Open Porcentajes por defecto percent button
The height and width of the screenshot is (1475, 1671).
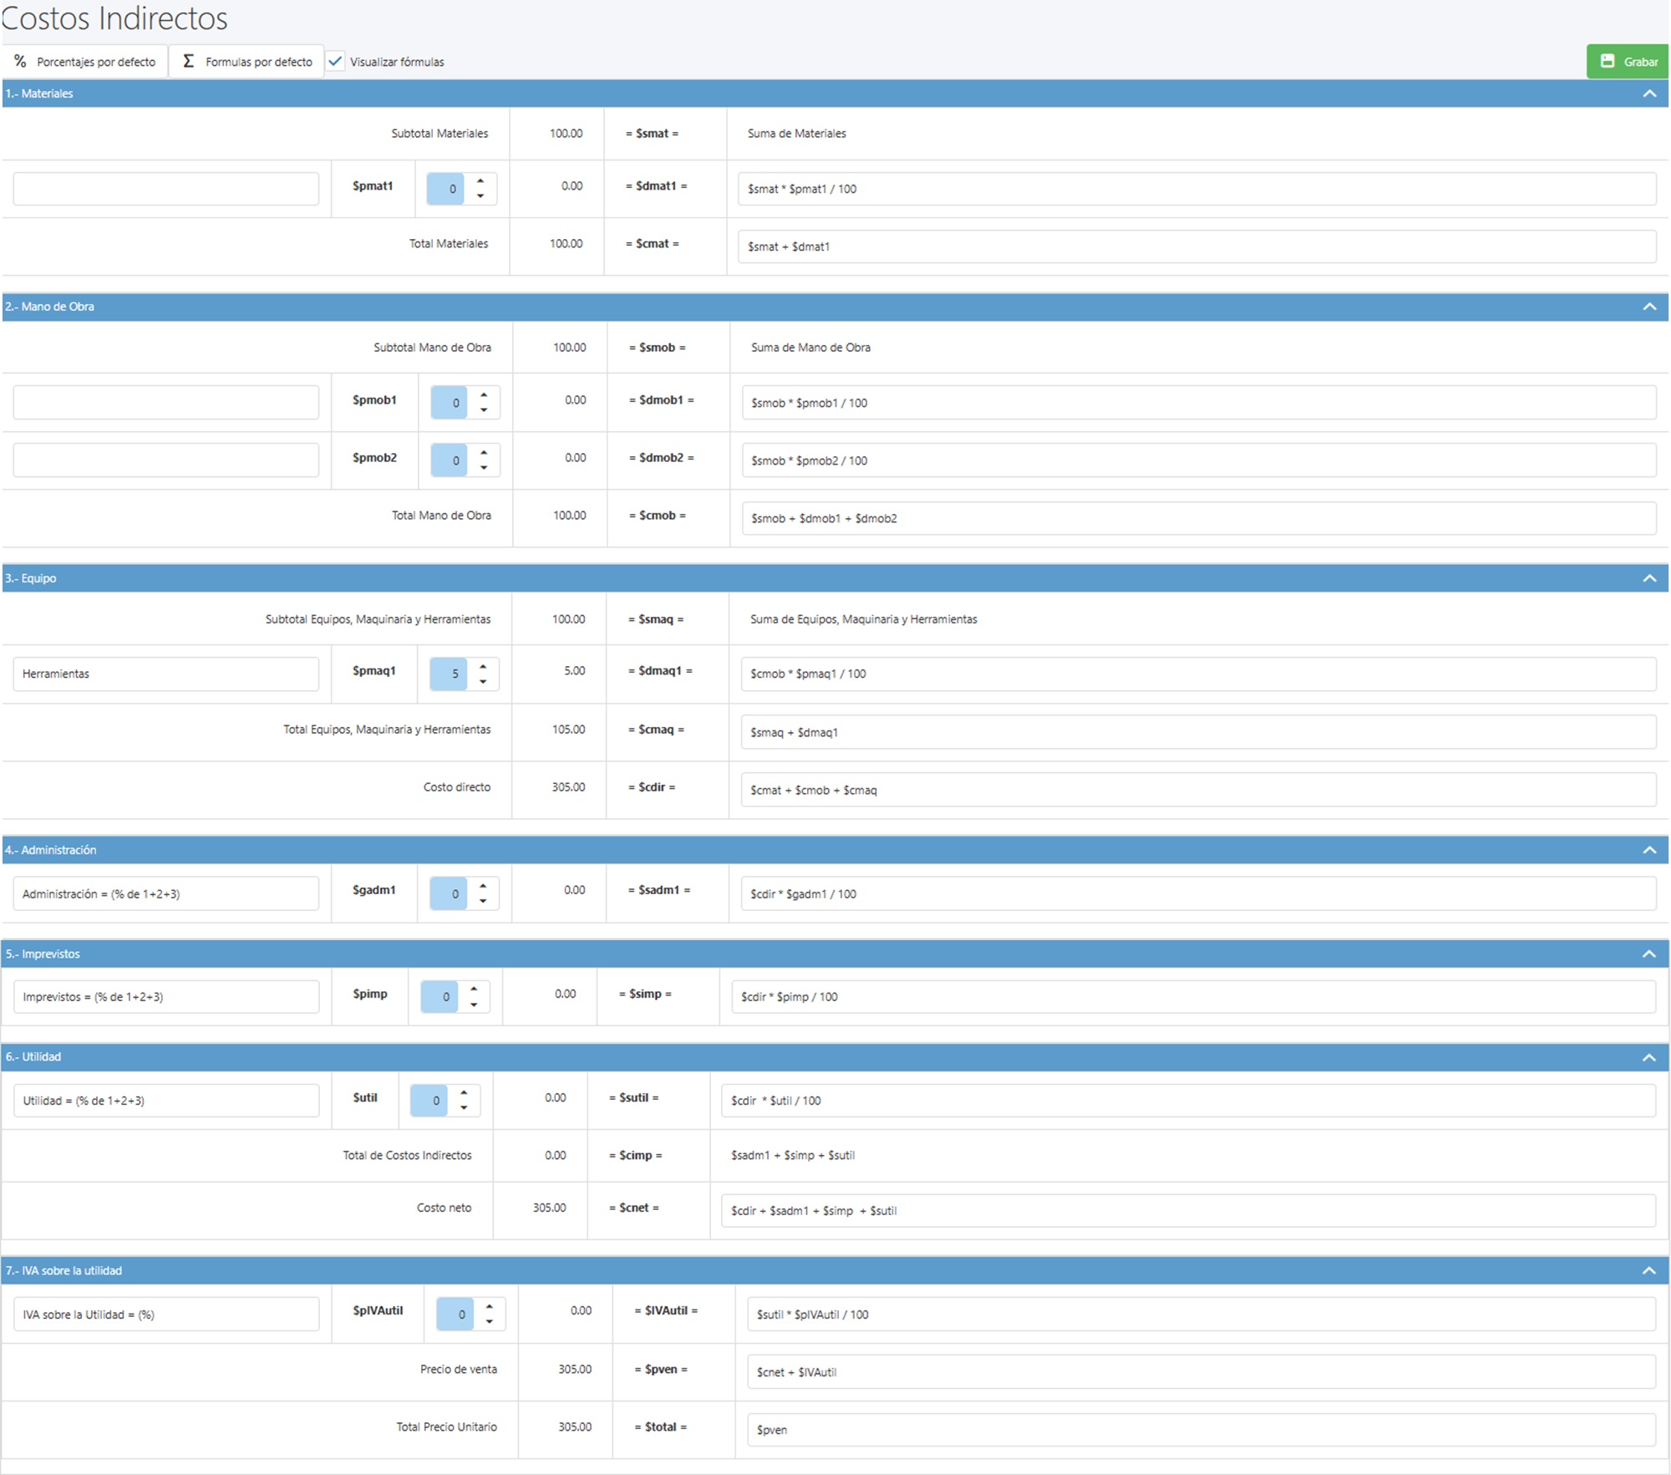click(85, 62)
